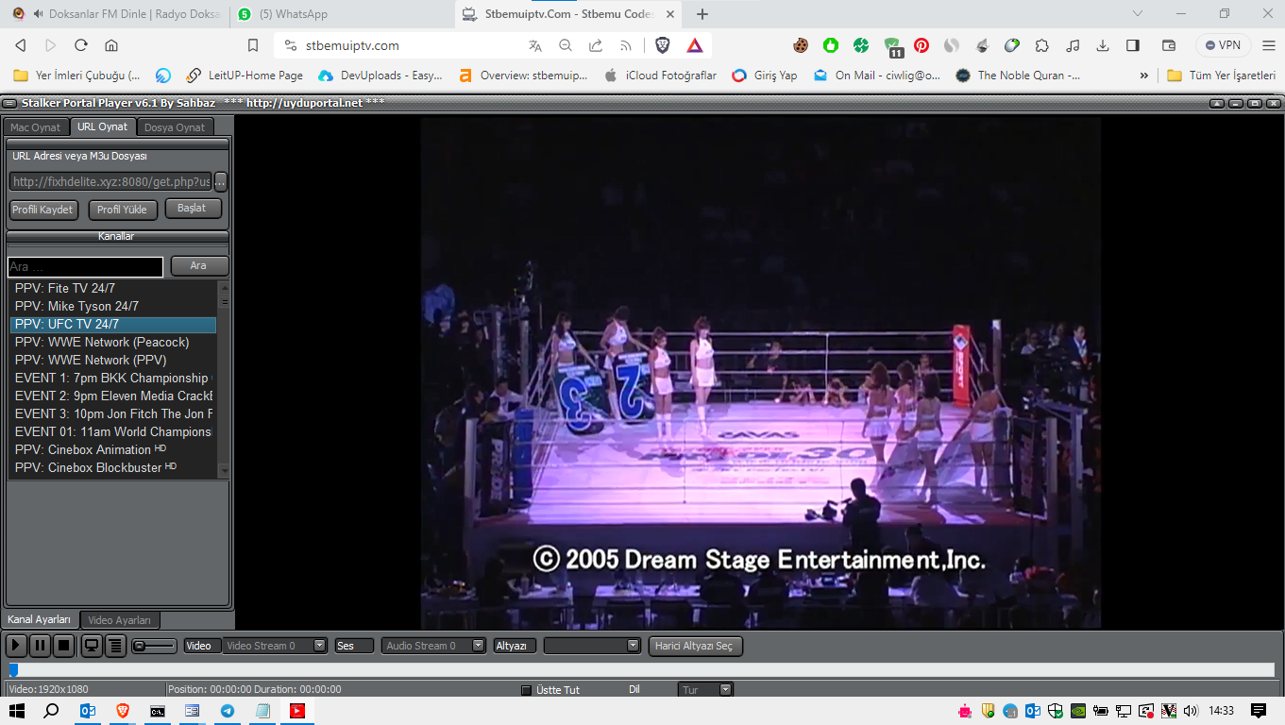The width and height of the screenshot is (1285, 725).
Task: Open the browser hamburger menu
Action: (x=1267, y=45)
